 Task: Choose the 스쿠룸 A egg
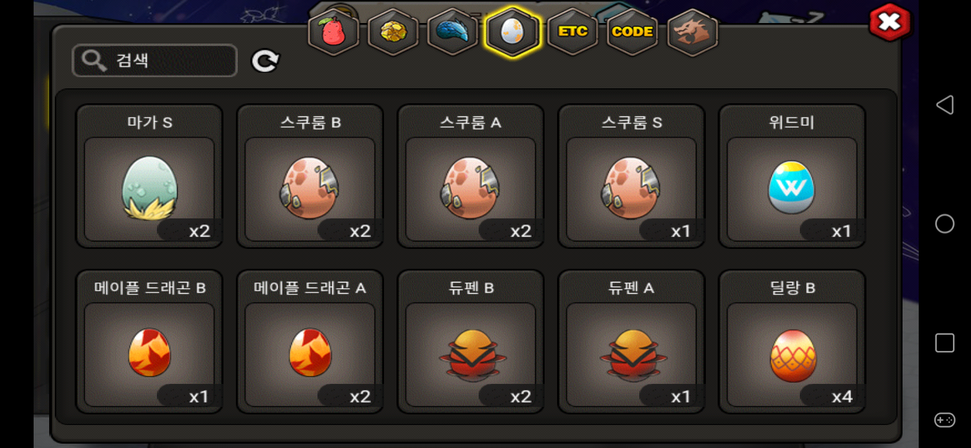[x=471, y=176]
